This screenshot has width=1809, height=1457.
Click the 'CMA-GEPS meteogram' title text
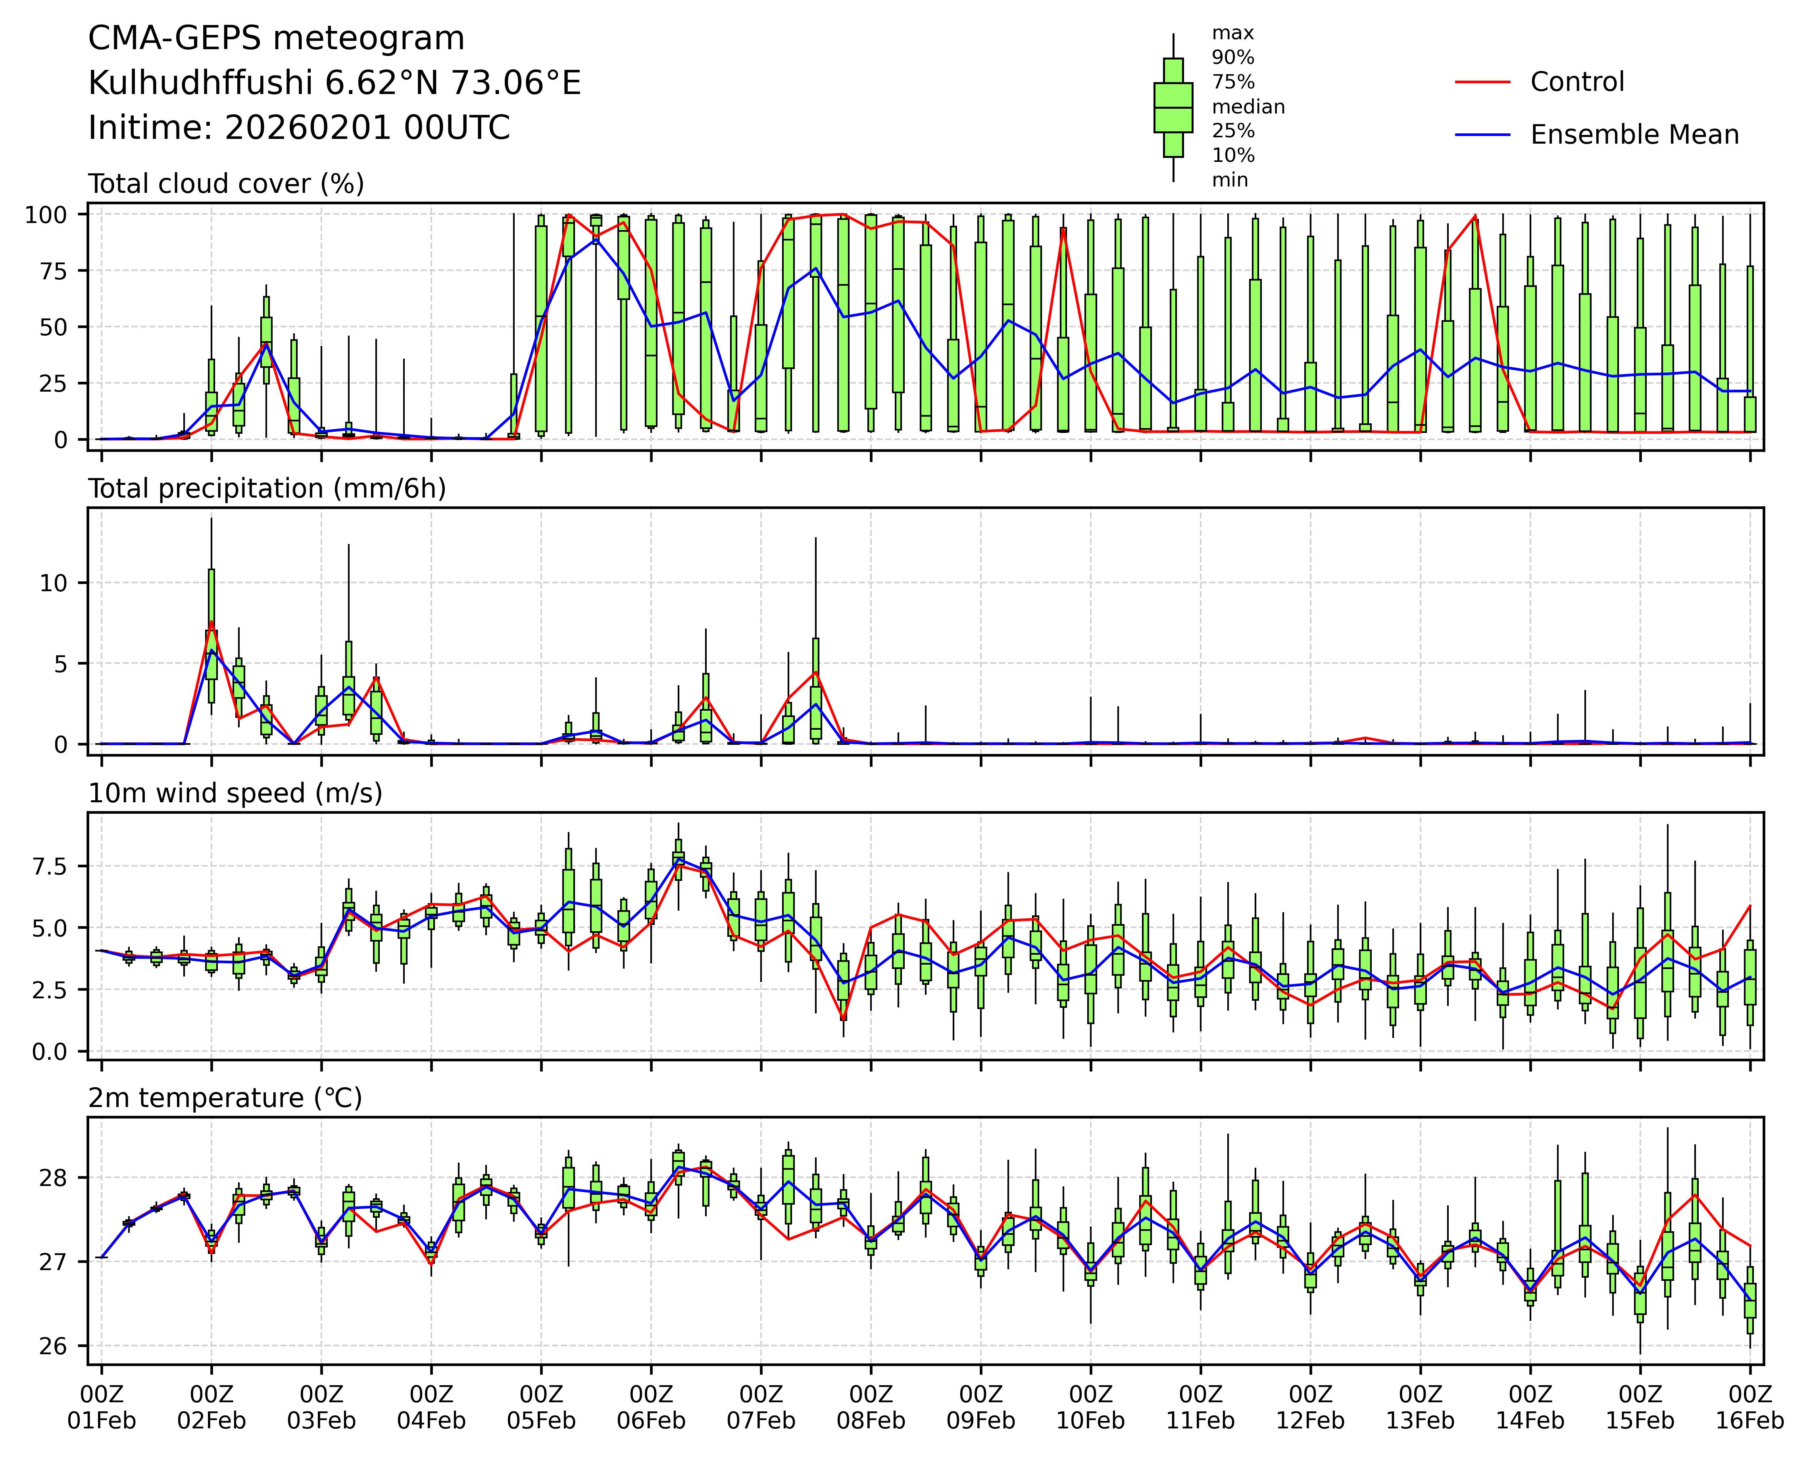click(276, 38)
